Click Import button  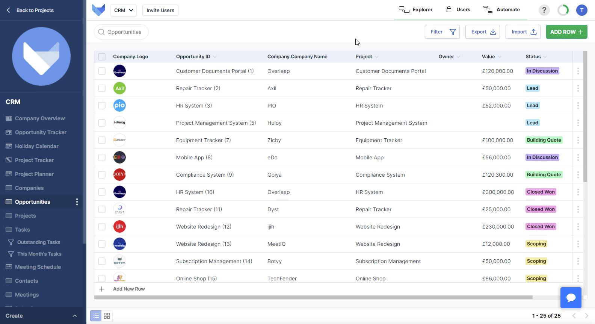point(523,32)
